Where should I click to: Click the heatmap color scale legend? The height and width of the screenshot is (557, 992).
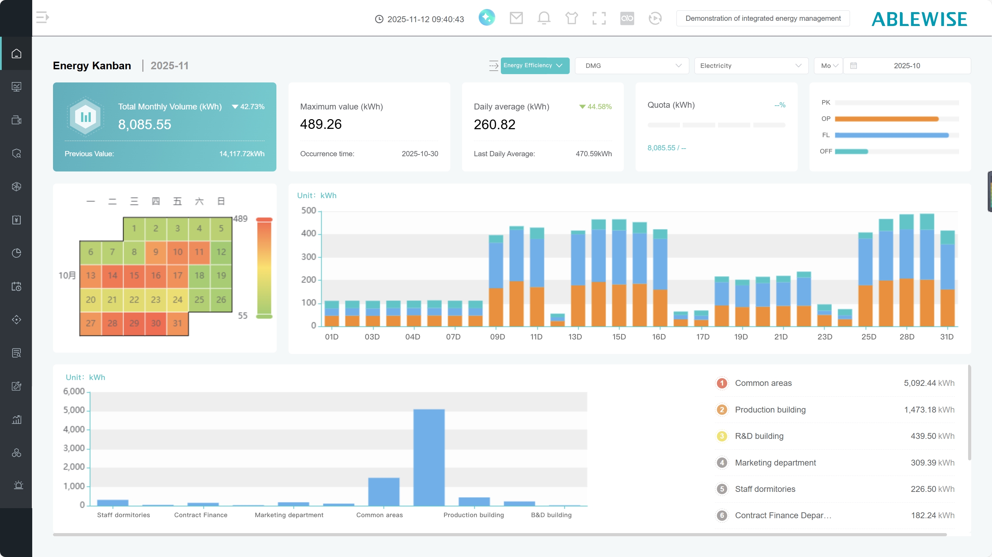[264, 268]
